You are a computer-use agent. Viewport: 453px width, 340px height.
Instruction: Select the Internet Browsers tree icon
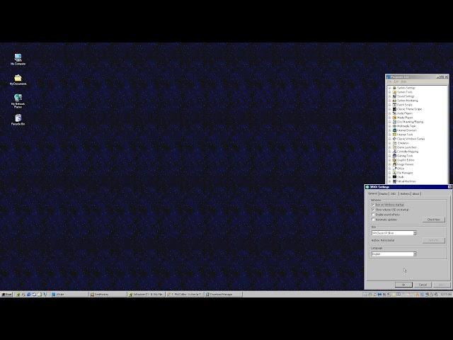pyautogui.click(x=394, y=130)
